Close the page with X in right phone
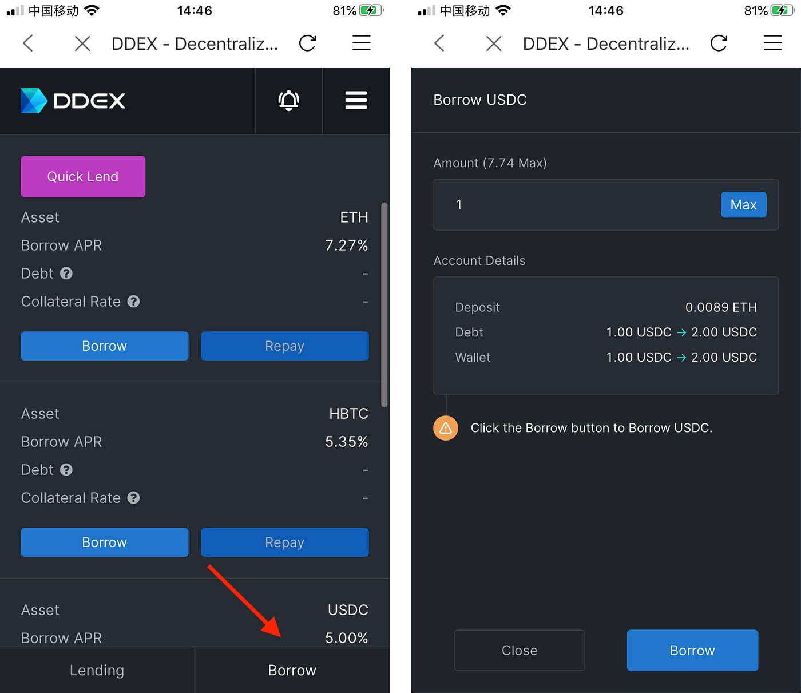 tap(494, 43)
